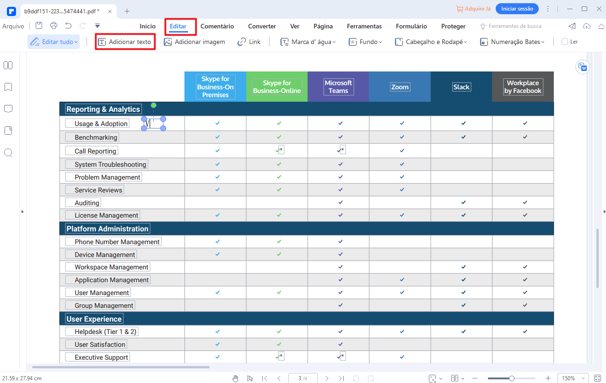The image size is (606, 383).
Task: Open the Ver tab
Action: 295,26
